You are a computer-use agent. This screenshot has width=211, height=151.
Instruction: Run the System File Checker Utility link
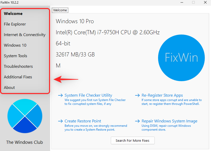click(x=88, y=95)
